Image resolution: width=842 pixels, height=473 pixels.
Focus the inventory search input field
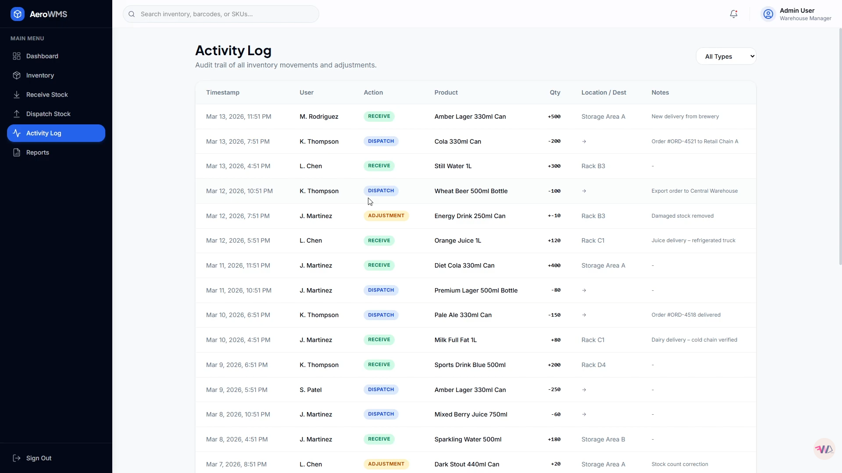coord(221,14)
